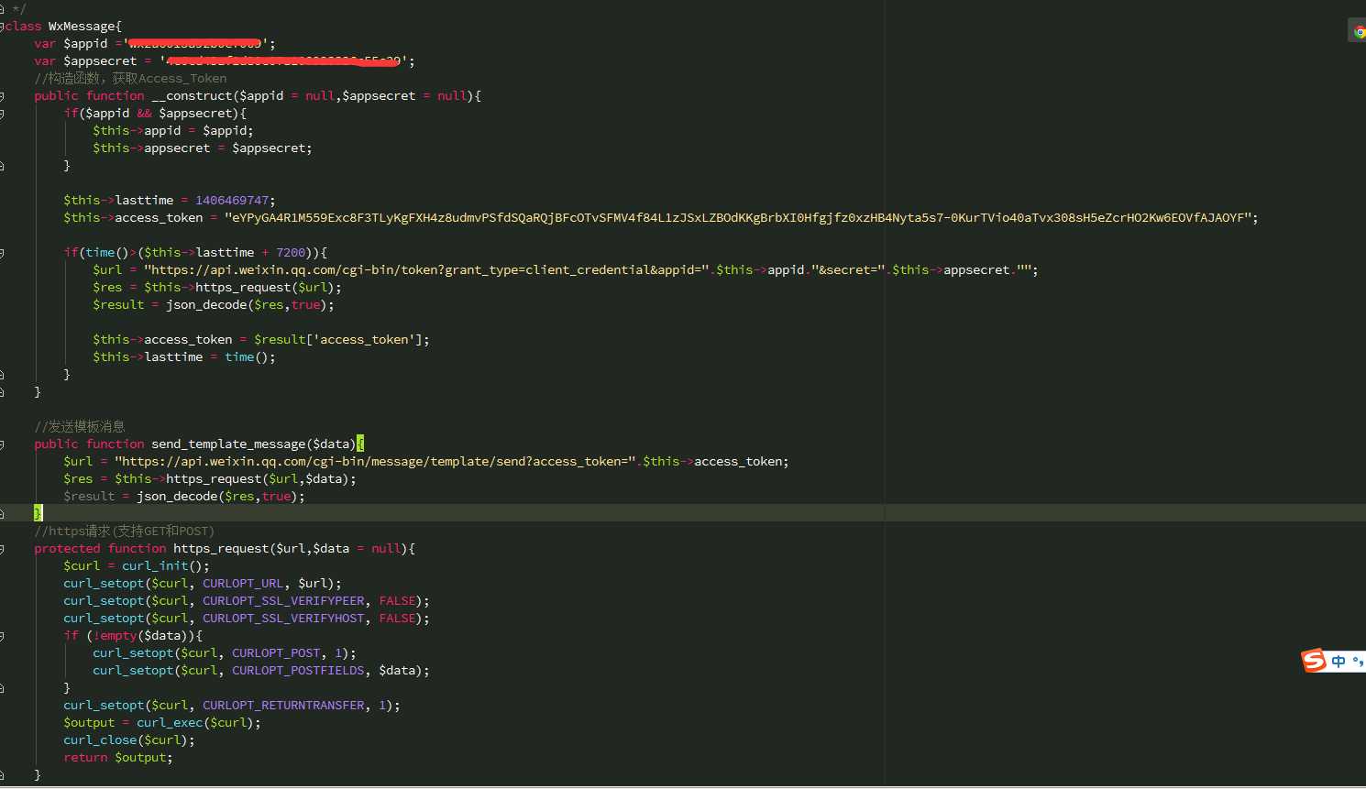Image resolution: width=1366 pixels, height=789 pixels.
Task: Toggle Sogou punctuation mode button
Action: [1359, 662]
